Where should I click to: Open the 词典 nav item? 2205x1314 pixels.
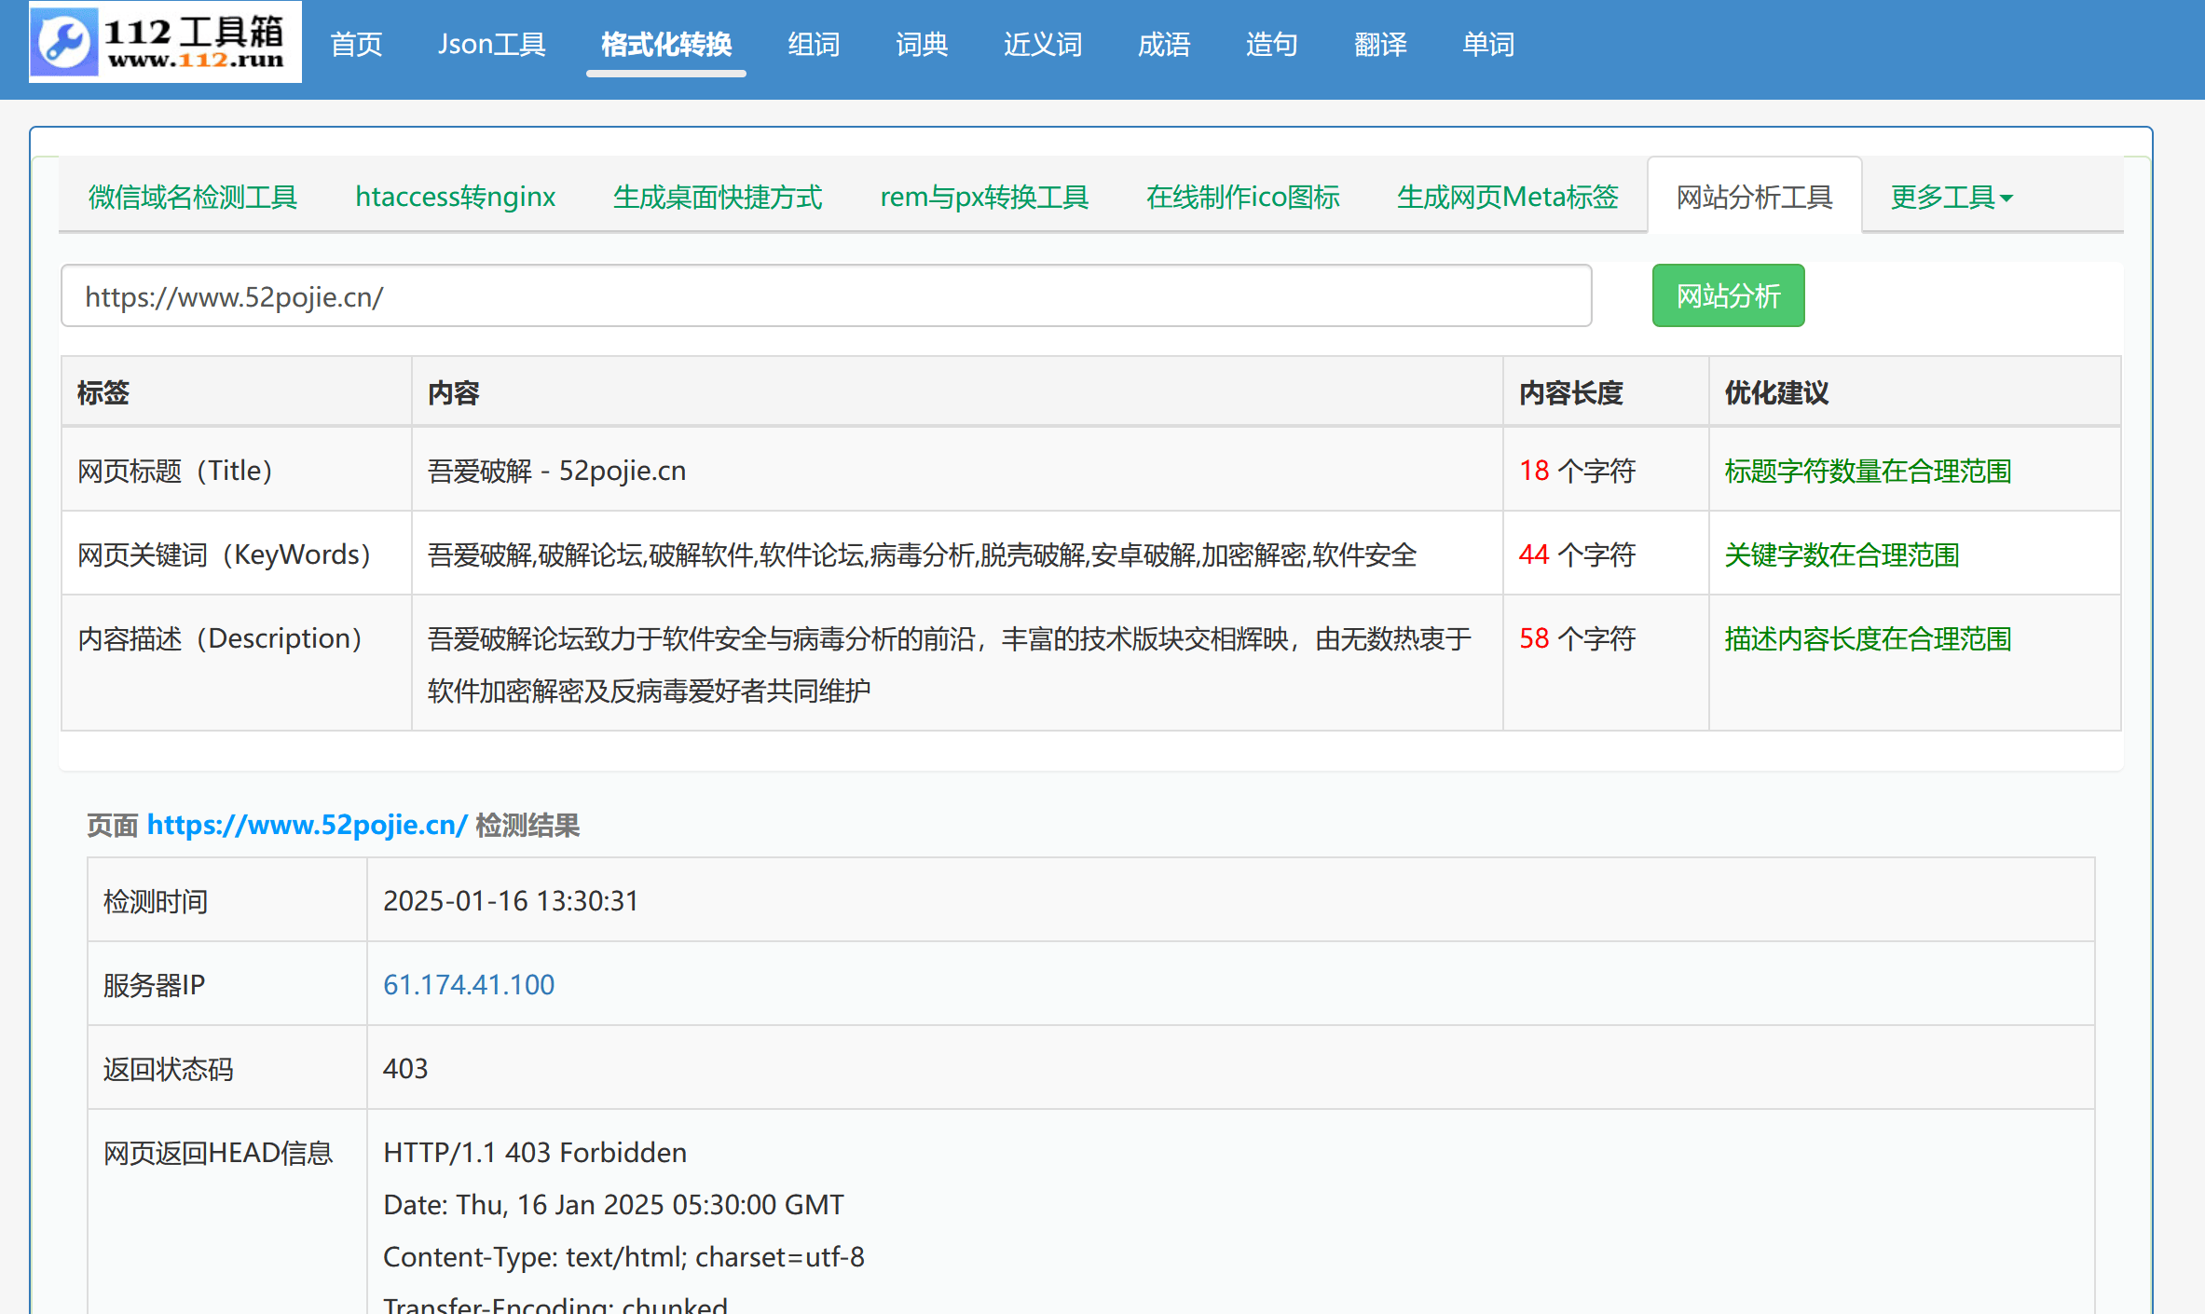[922, 44]
